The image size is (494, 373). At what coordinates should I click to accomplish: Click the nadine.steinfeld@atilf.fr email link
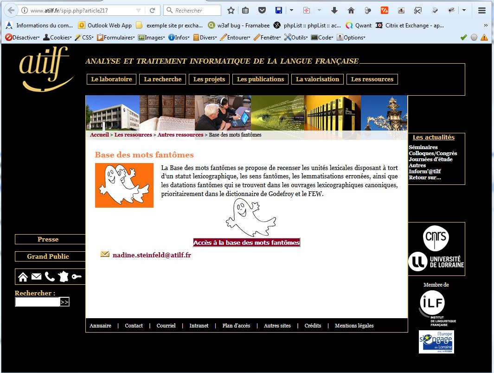click(152, 255)
